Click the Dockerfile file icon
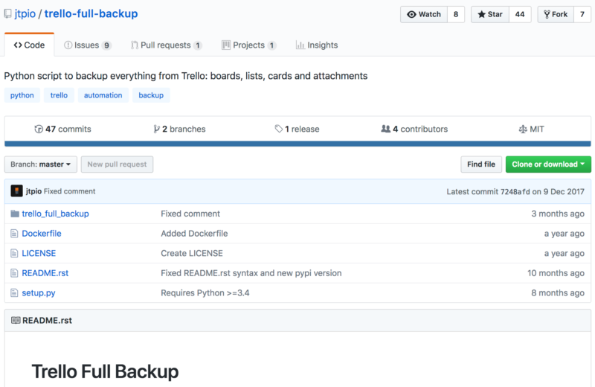The width and height of the screenshot is (595, 387). [14, 233]
